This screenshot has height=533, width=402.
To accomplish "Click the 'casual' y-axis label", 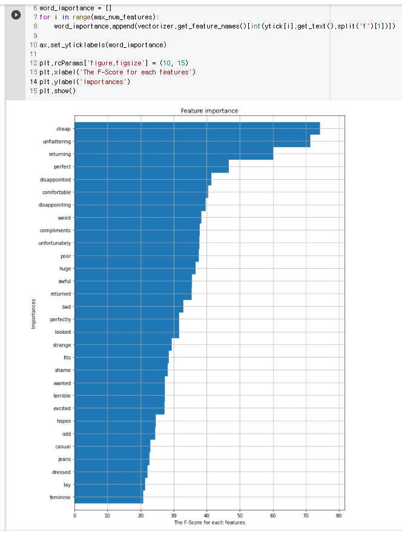I will [63, 446].
